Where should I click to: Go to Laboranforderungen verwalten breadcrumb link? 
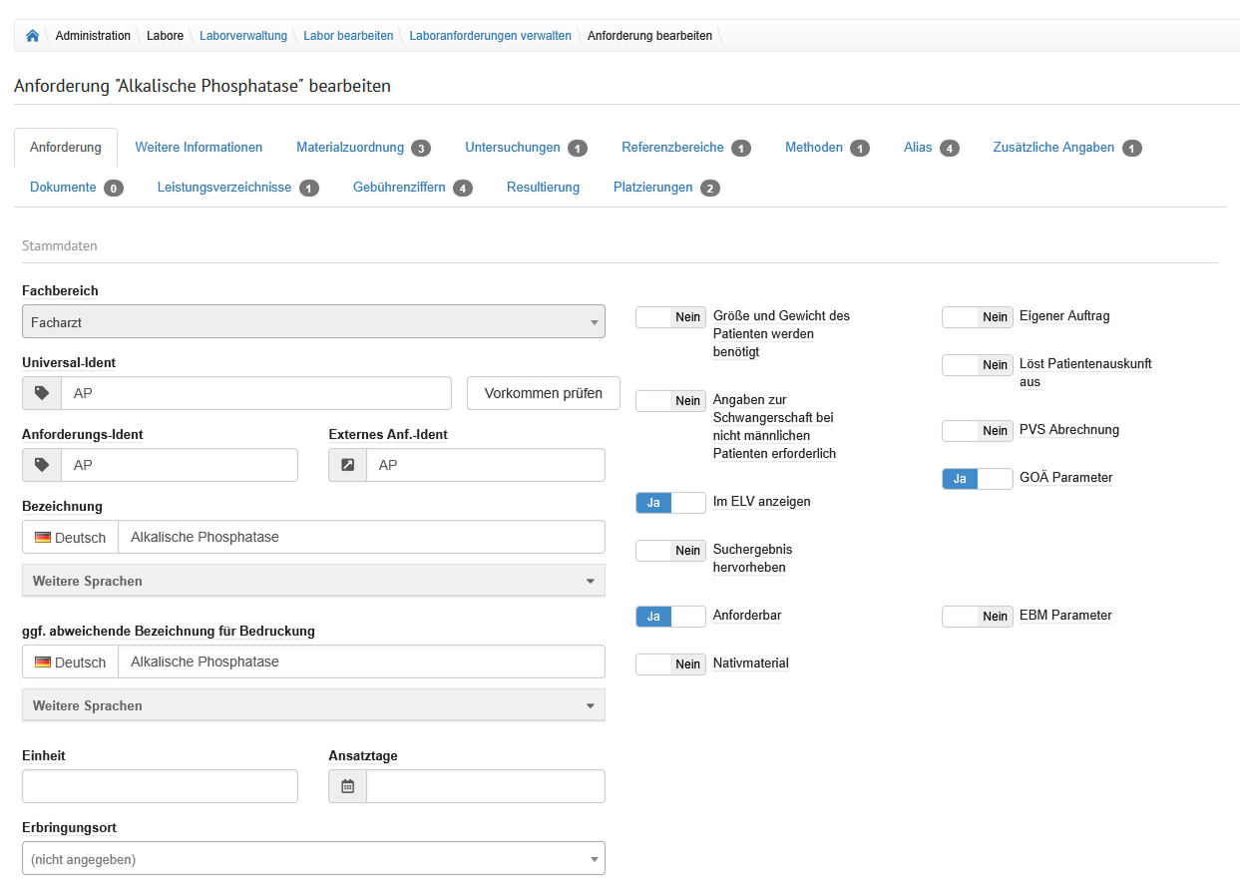tap(490, 36)
